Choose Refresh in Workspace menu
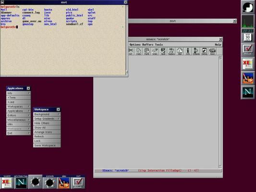This screenshot has height=192, width=256. [x=47, y=136]
